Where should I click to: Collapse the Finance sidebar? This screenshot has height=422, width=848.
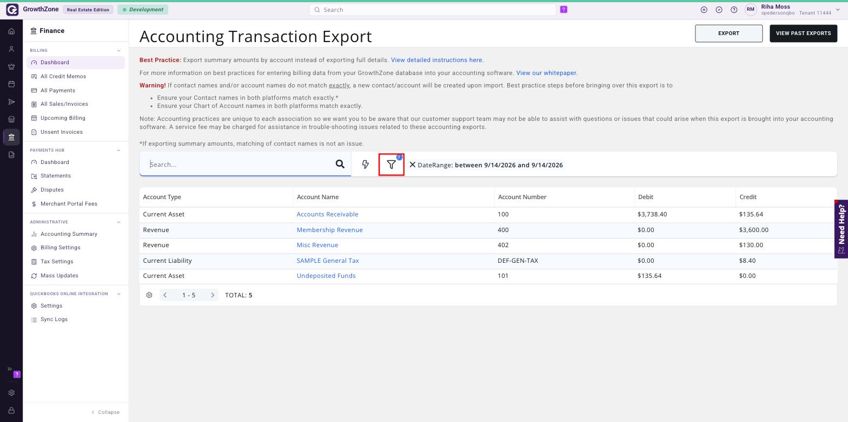point(105,412)
